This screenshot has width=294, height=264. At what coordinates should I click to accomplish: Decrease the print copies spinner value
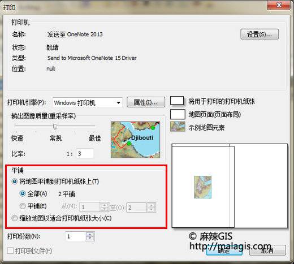(x=90, y=239)
